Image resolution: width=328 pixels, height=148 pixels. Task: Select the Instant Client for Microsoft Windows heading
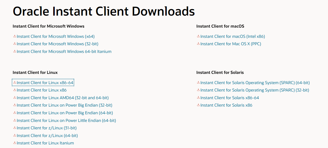pyautogui.click(x=49, y=26)
